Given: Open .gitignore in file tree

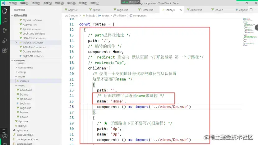Looking at the screenshot, I should [22, 130].
